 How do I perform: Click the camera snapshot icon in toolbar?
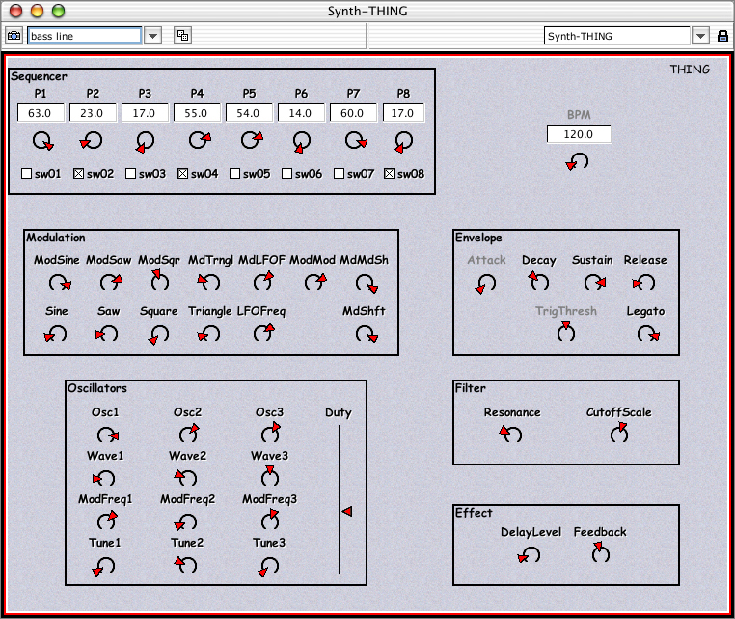pyautogui.click(x=14, y=36)
